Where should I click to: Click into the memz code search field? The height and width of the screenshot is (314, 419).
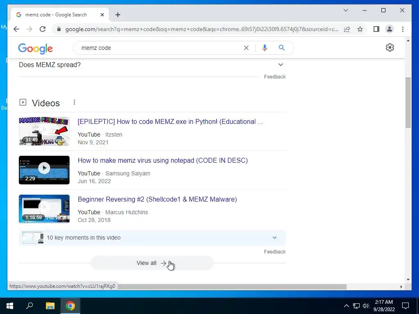tap(160, 48)
